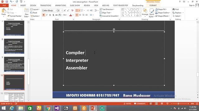Open the Arrange tool
The width and height of the screenshot is (199, 111).
coord(145,13)
